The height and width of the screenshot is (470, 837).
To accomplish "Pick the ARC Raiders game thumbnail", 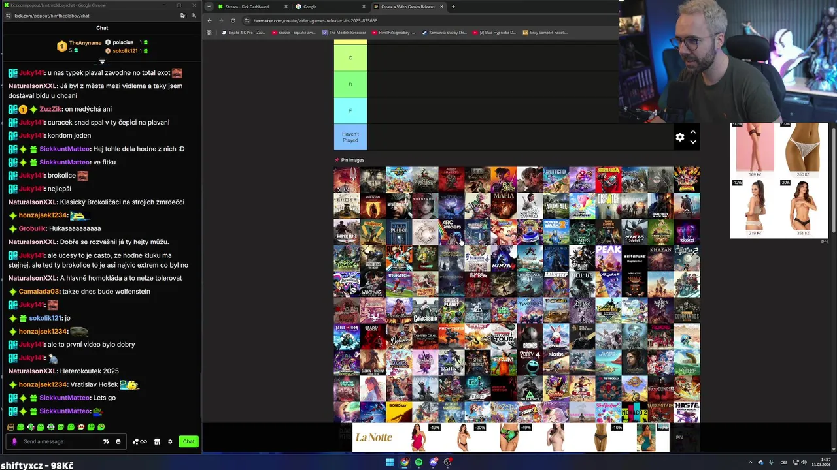I will pyautogui.click(x=451, y=232).
